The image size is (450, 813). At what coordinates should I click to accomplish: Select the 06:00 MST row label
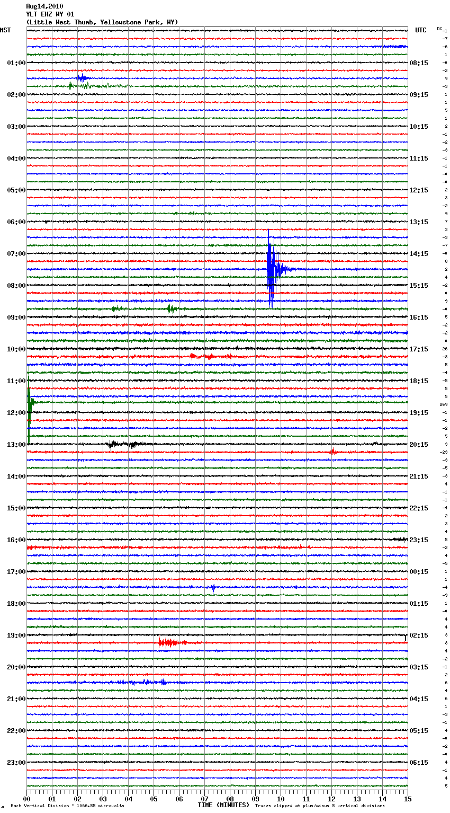[x=16, y=222]
